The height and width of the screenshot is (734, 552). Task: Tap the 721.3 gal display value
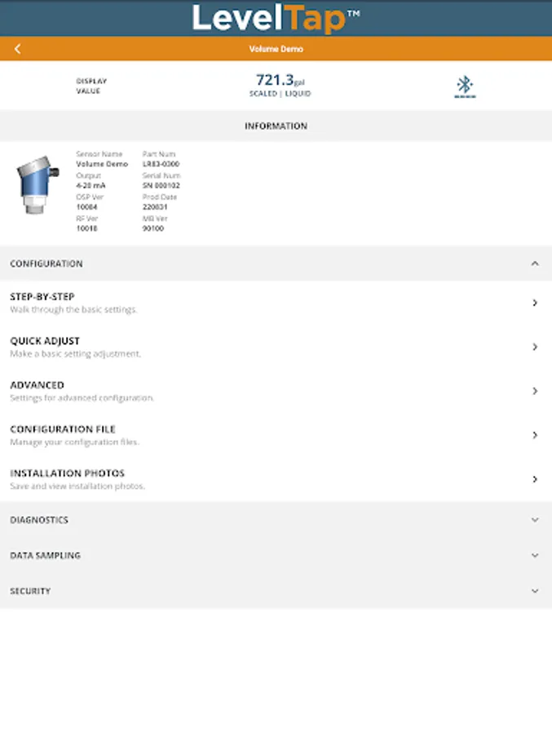coord(280,80)
